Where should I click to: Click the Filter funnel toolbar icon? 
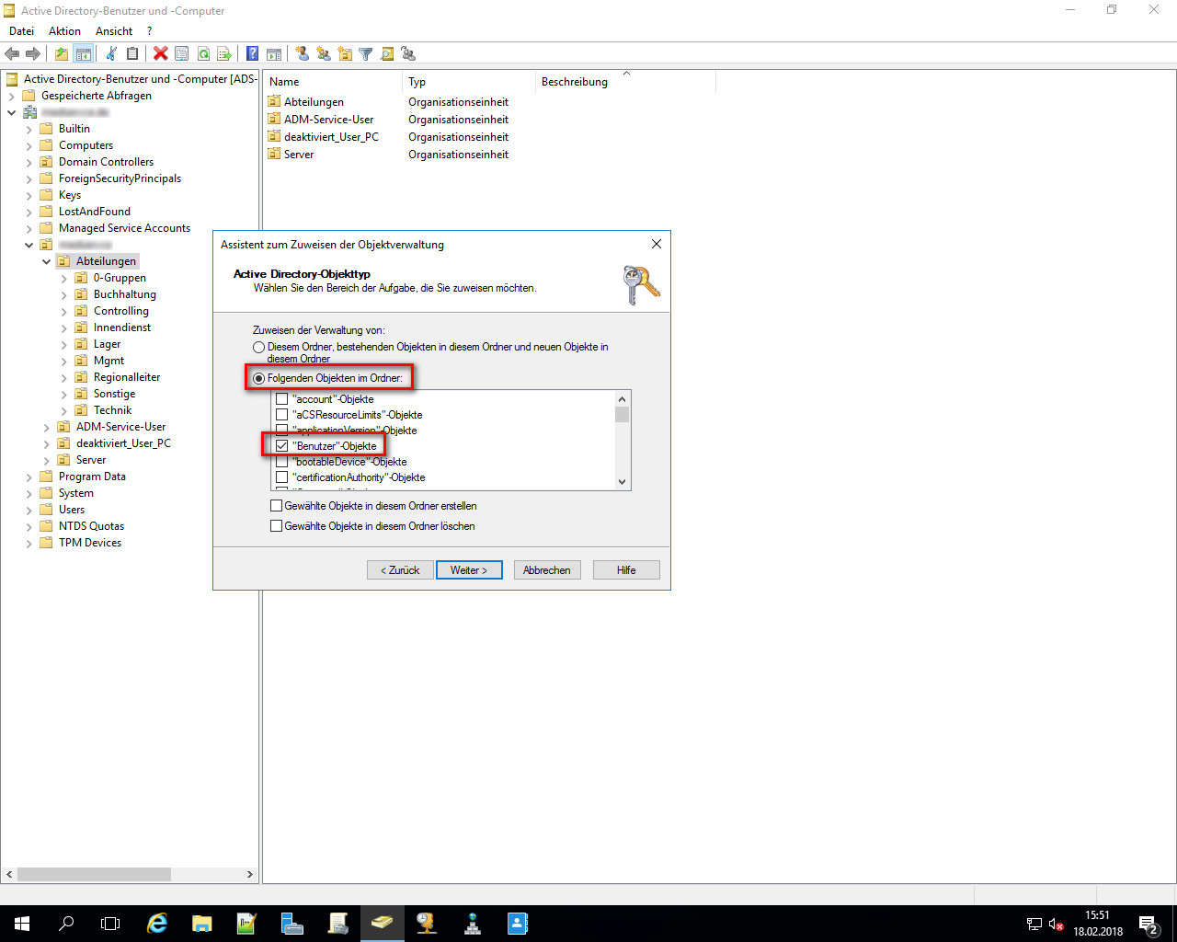click(x=365, y=54)
